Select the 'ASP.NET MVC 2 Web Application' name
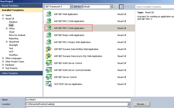The width and height of the screenshot is (174, 108). [x=69, y=21]
